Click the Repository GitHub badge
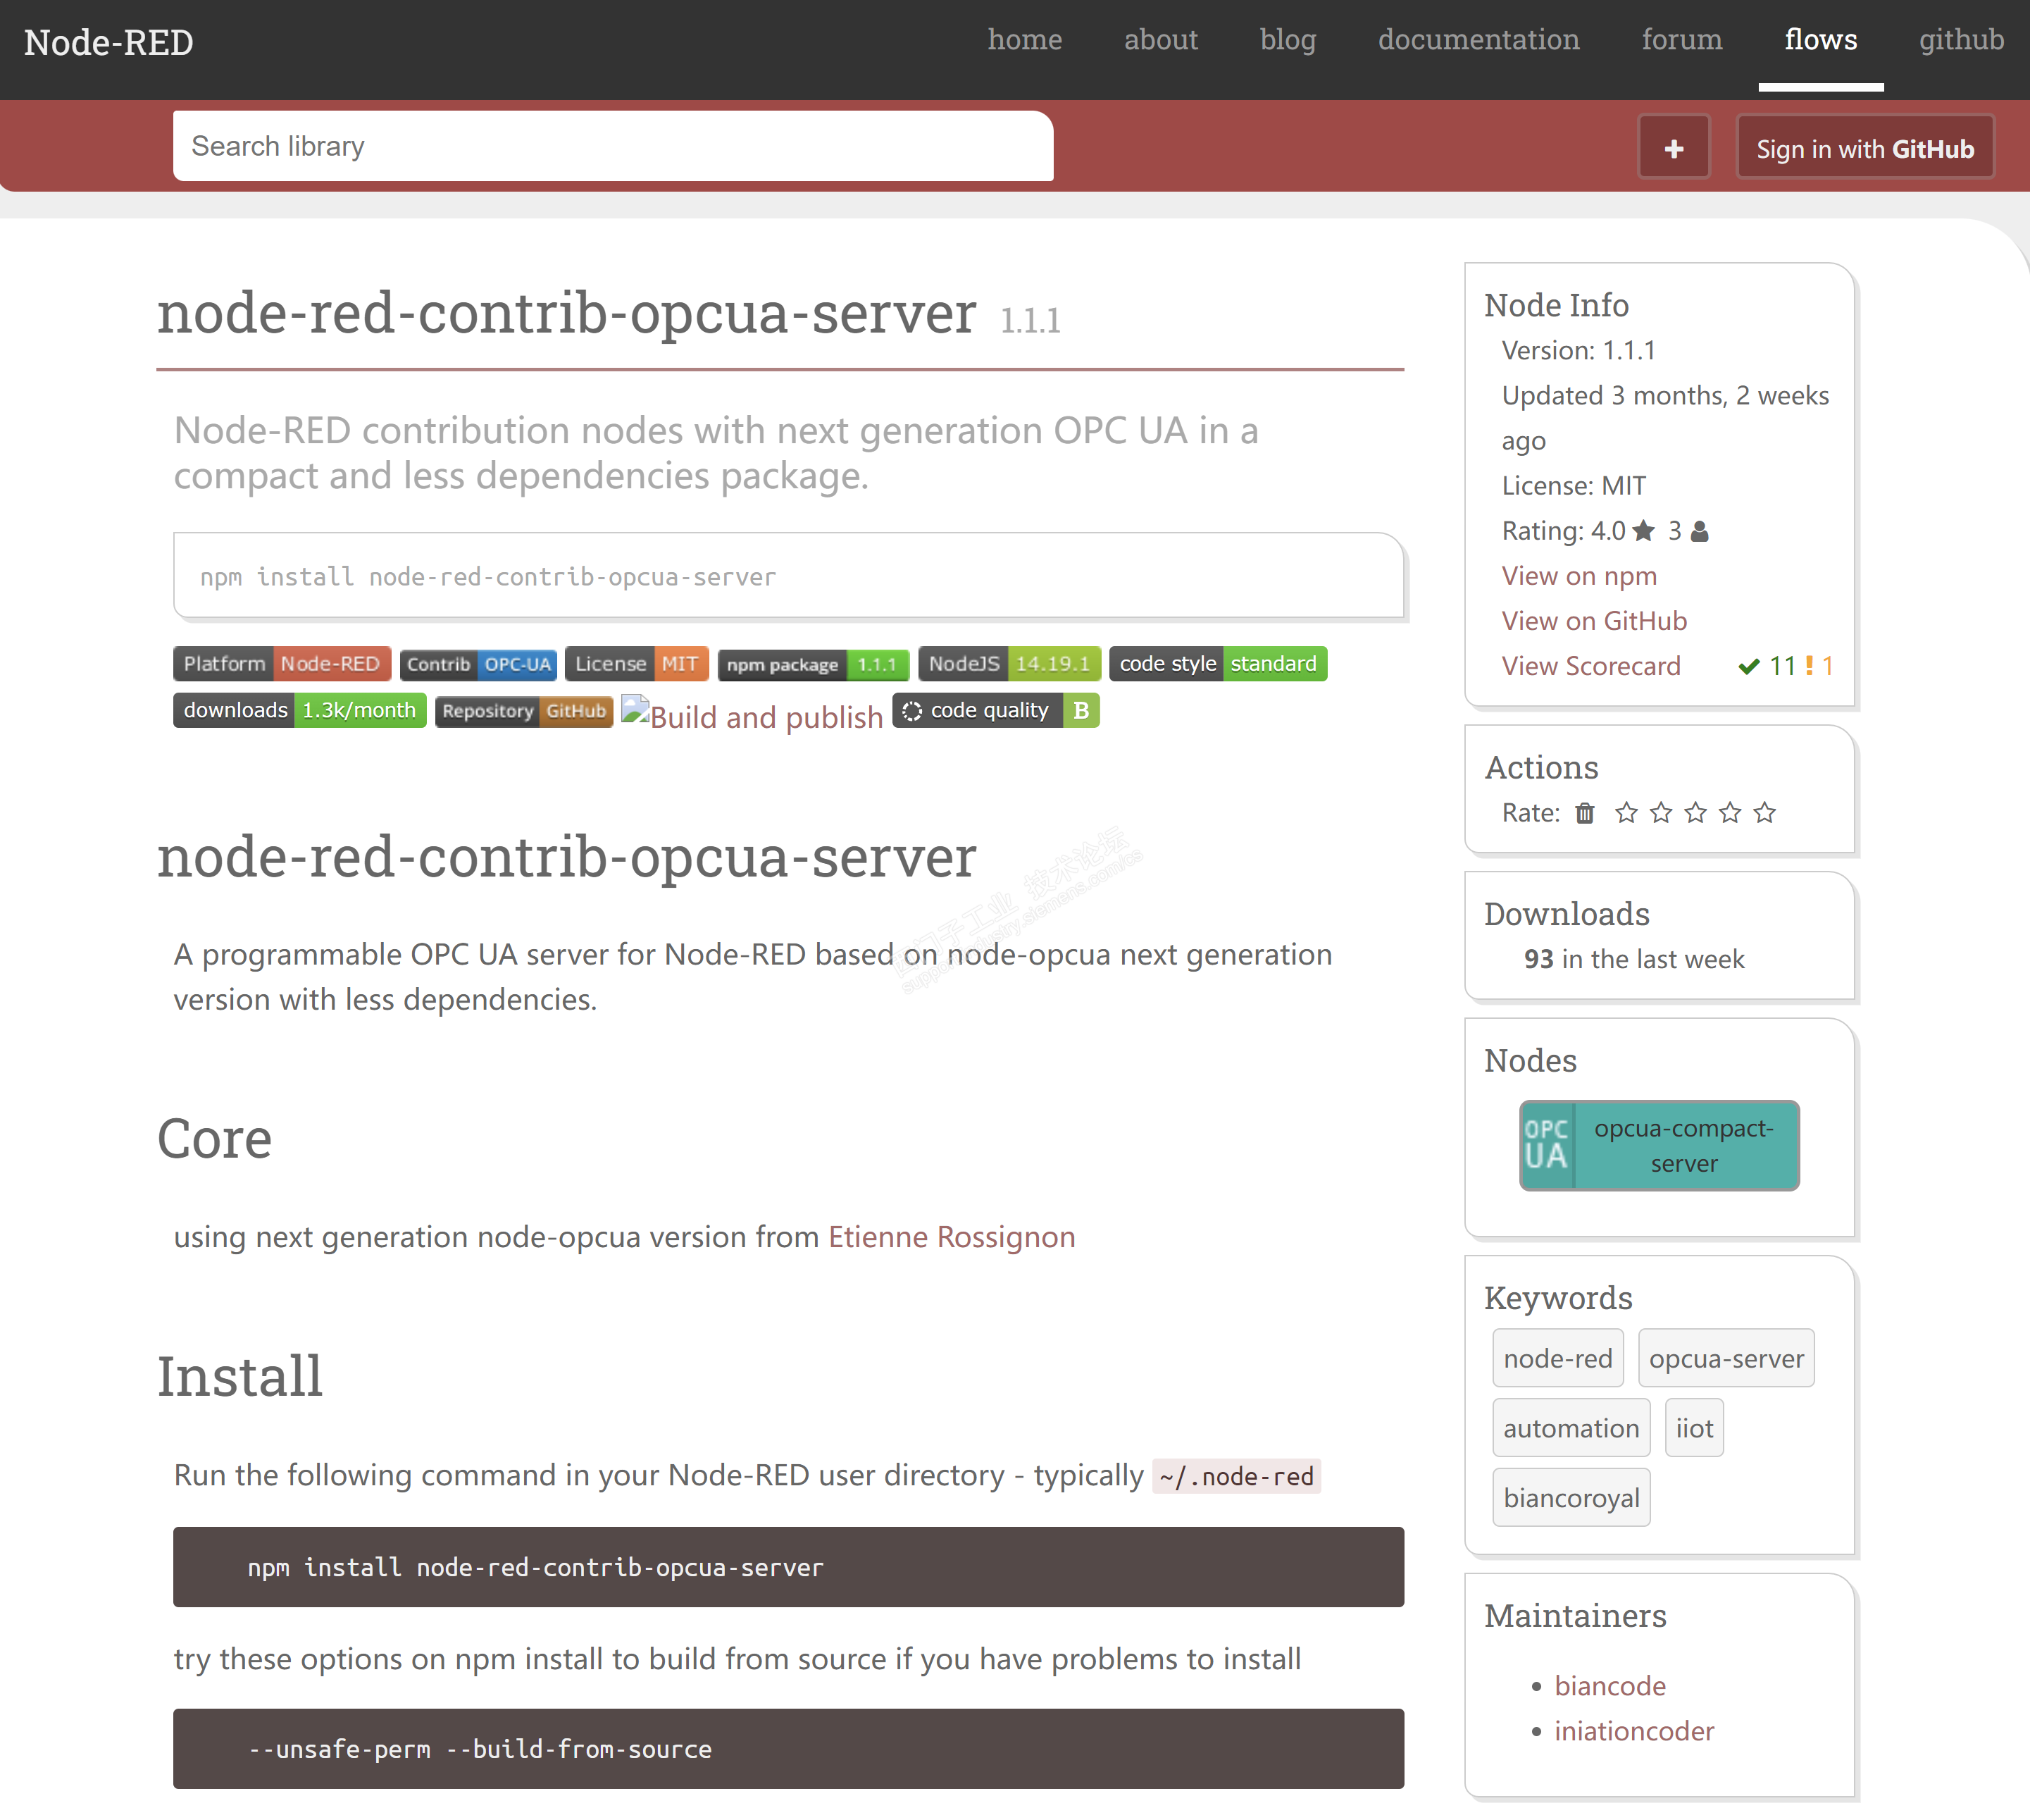2030x1820 pixels. 524,710
